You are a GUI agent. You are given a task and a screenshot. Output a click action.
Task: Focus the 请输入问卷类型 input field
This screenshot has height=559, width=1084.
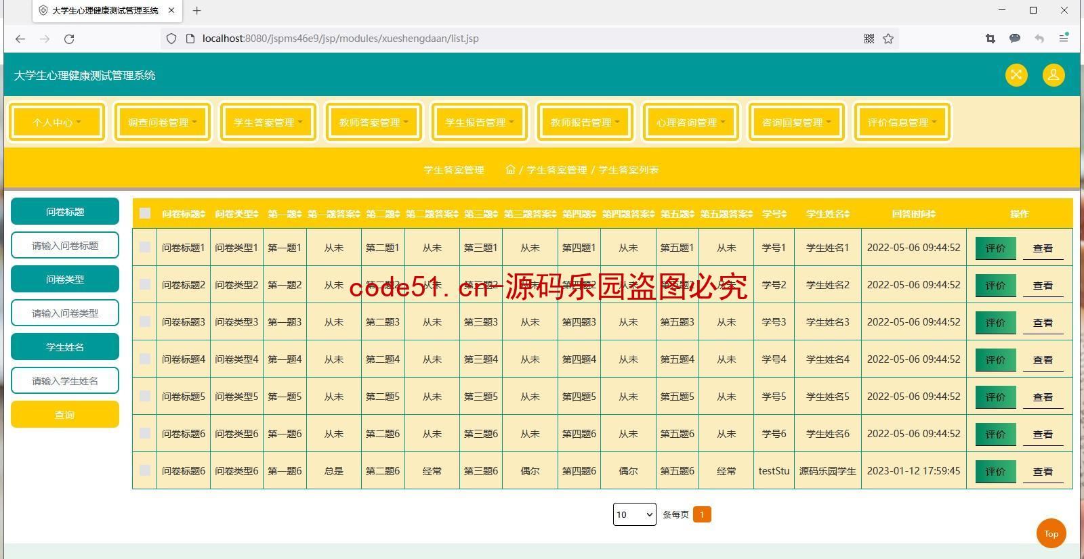(65, 313)
